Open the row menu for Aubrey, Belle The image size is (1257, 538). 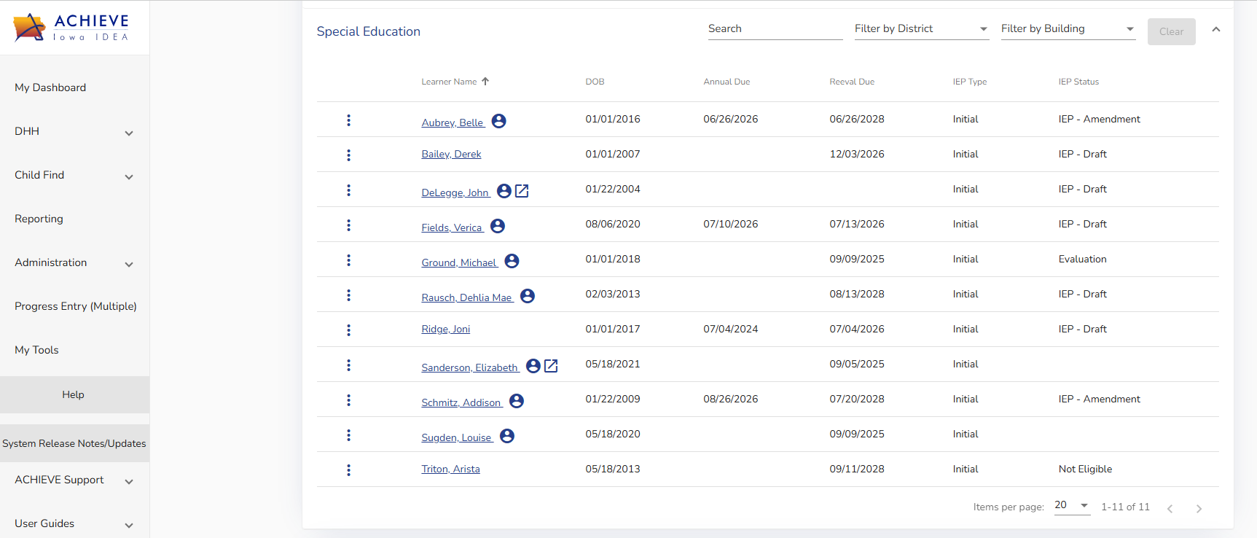[348, 120]
